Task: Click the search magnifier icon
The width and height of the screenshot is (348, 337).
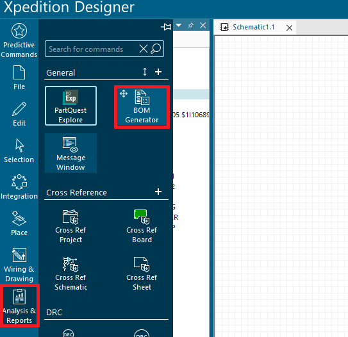Action: (x=156, y=49)
